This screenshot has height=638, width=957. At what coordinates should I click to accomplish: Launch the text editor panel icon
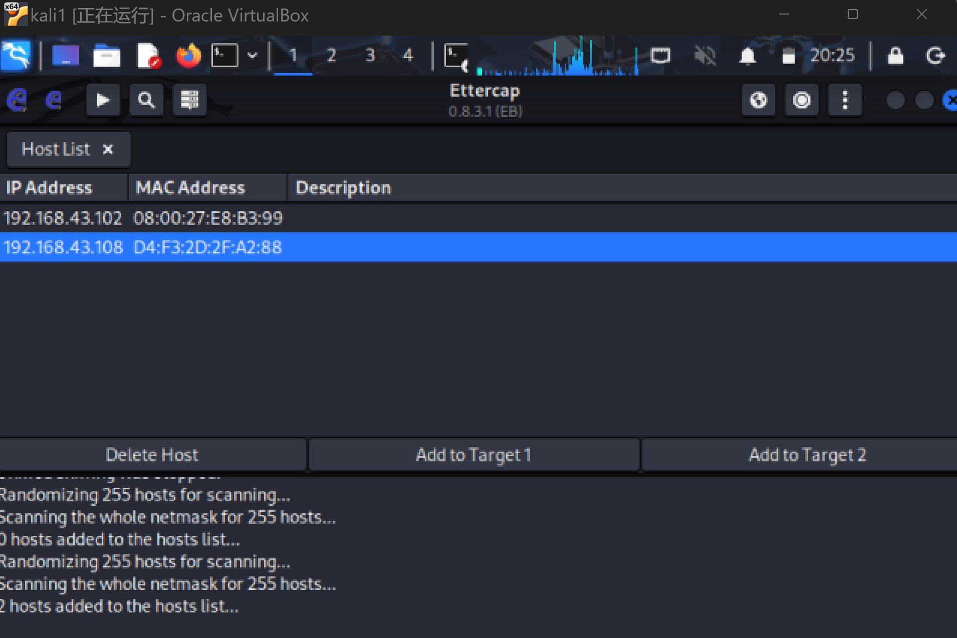pyautogui.click(x=148, y=55)
